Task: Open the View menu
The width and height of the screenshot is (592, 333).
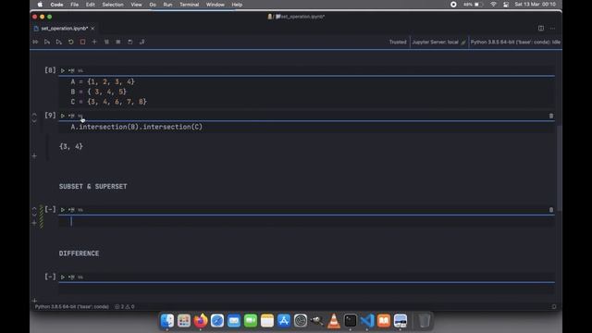Action: click(136, 5)
